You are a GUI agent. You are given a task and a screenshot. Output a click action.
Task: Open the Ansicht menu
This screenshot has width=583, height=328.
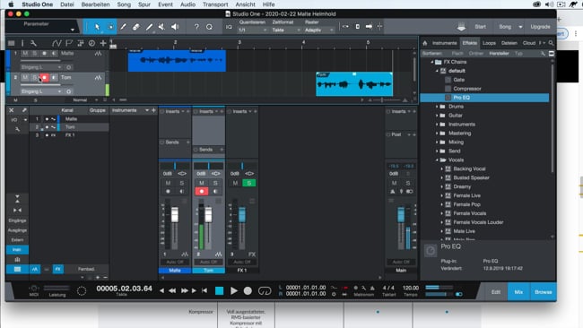point(246,4)
